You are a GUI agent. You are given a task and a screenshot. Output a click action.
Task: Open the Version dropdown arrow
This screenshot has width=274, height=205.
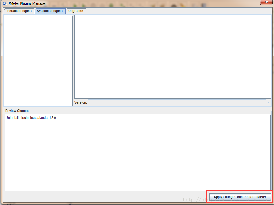(269, 102)
